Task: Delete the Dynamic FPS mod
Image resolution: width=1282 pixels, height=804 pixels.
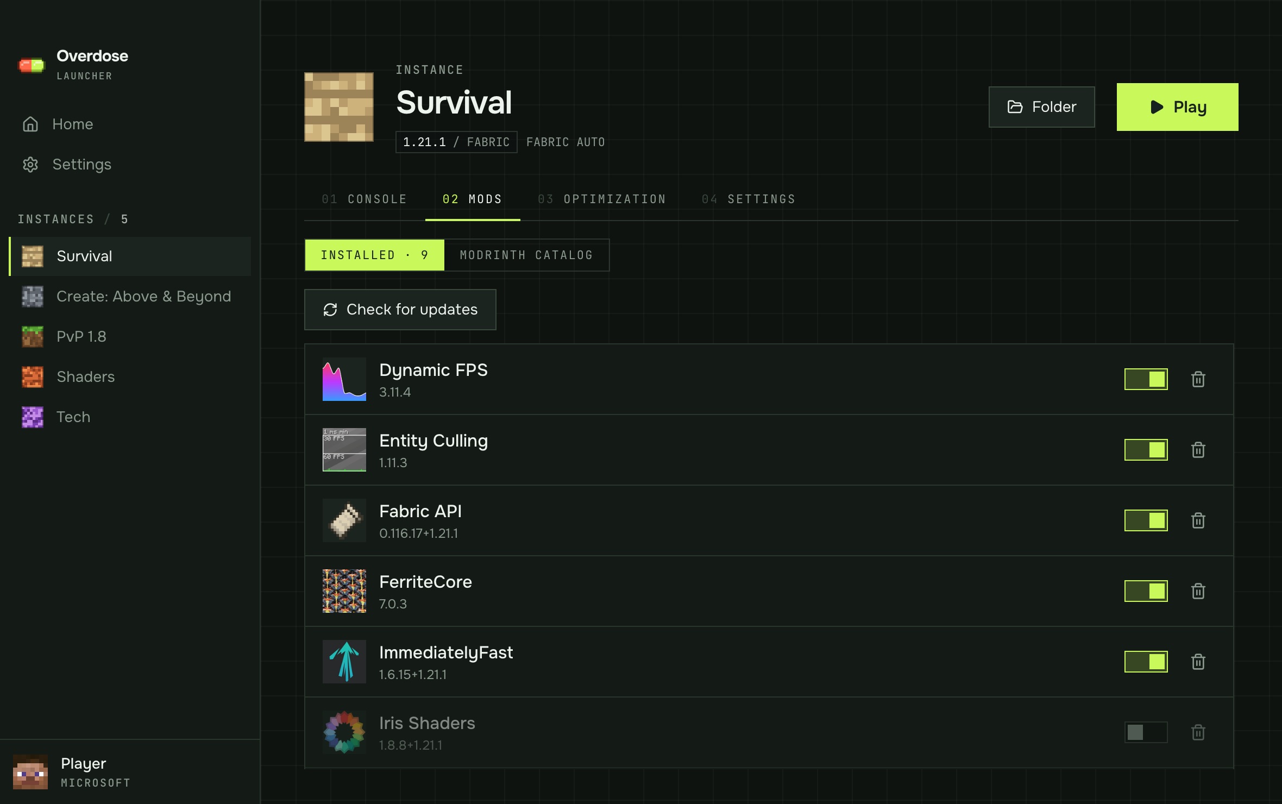Action: point(1198,379)
